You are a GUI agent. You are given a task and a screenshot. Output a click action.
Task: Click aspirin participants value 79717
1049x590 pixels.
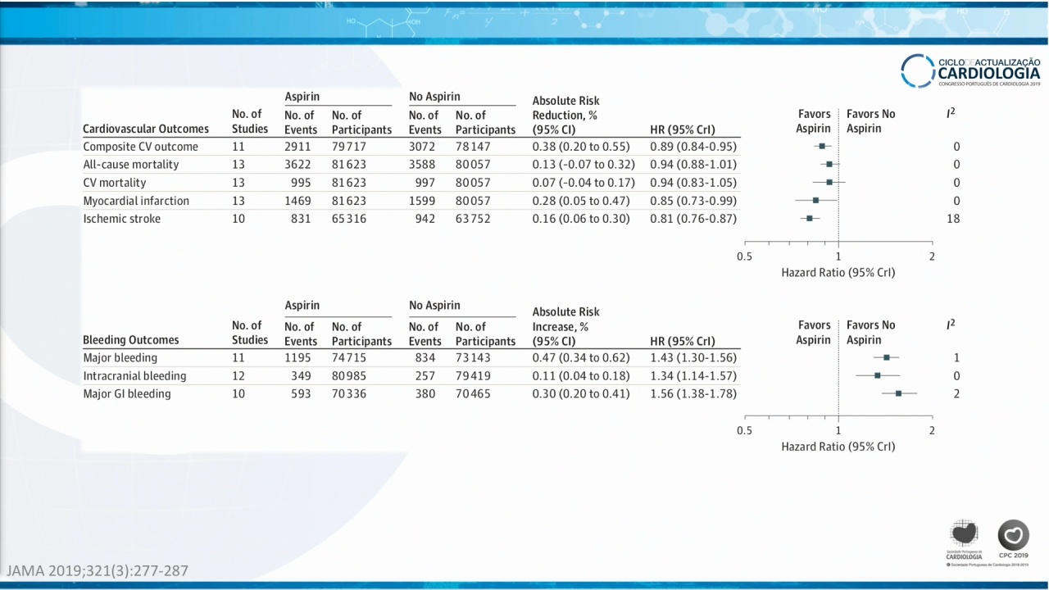(349, 147)
